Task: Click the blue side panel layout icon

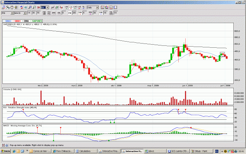Action: pos(115,7)
